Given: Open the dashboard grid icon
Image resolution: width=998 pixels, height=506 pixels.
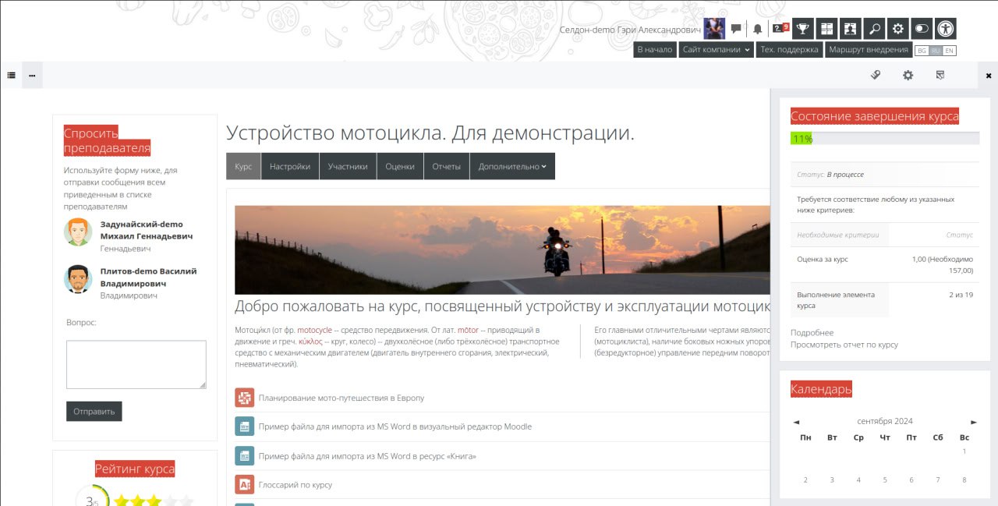Looking at the screenshot, I should (x=826, y=29).
